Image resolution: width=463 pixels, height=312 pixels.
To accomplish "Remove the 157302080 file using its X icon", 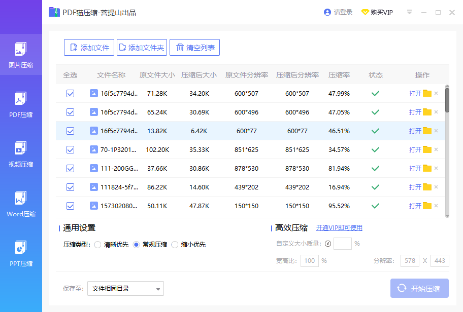I will 436,206.
